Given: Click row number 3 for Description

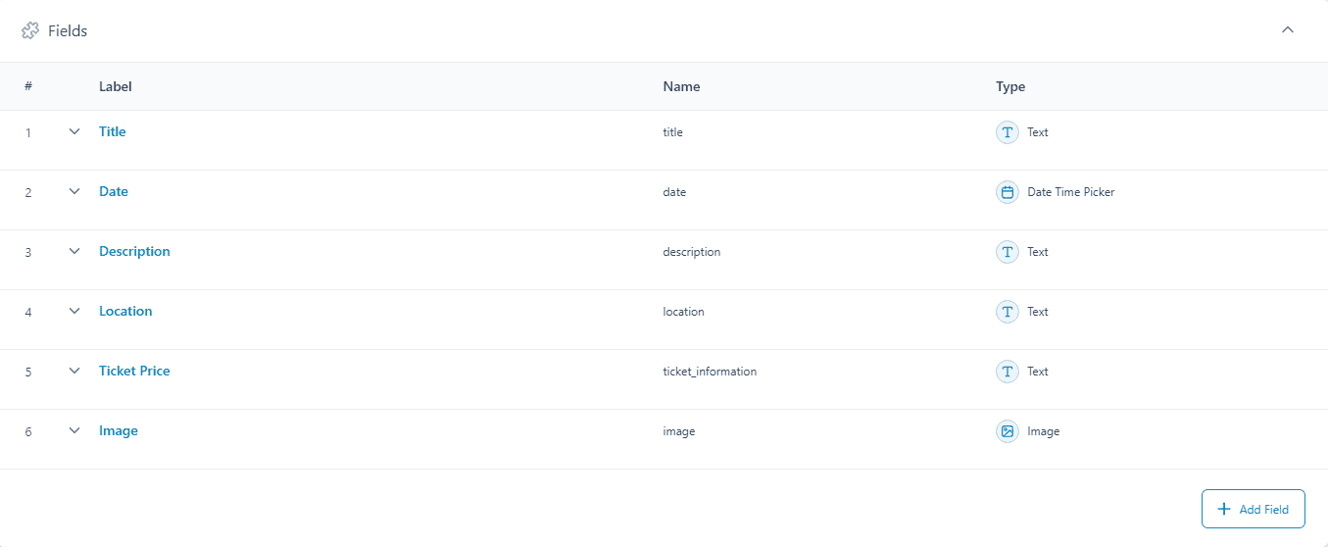Looking at the screenshot, I should [x=28, y=252].
